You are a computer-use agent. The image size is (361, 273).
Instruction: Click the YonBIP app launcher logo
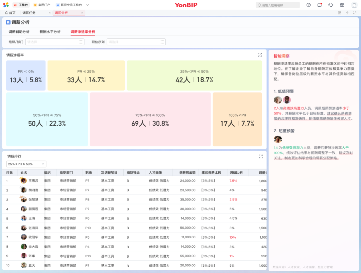point(6,5)
